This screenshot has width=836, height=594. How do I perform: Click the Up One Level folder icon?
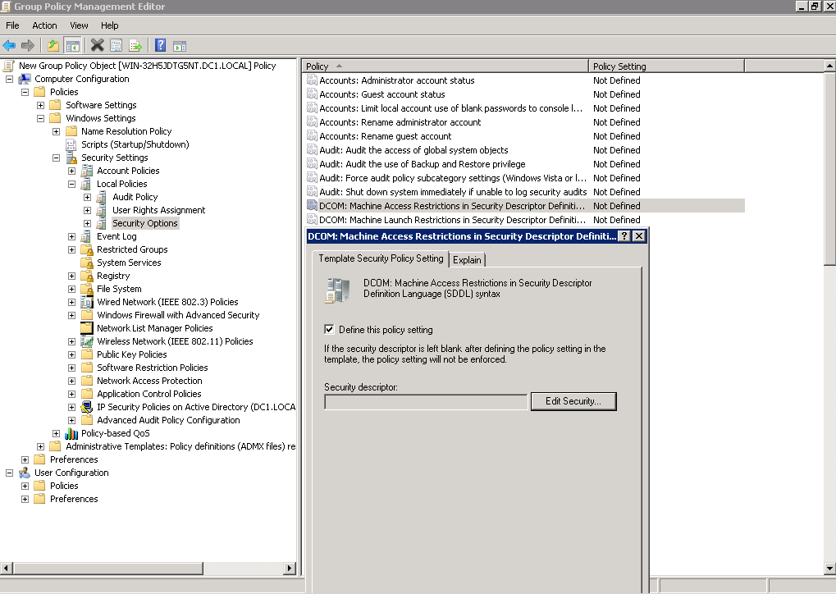[53, 46]
